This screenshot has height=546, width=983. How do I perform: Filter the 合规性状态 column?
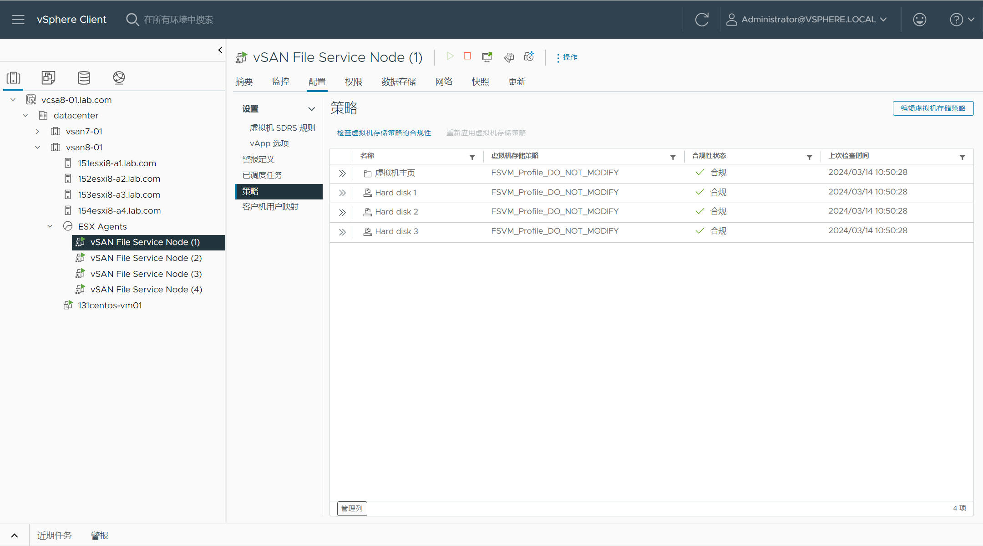coord(809,157)
